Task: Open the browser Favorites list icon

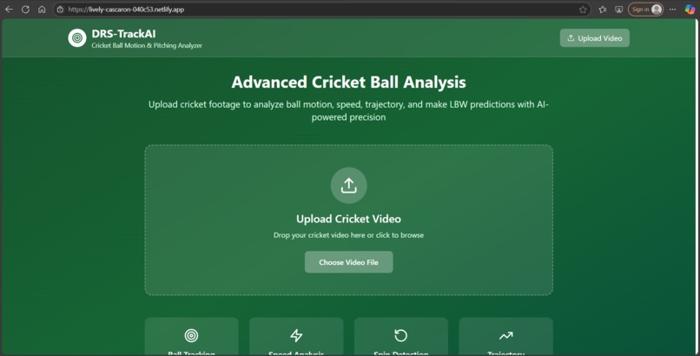Action: coord(603,10)
